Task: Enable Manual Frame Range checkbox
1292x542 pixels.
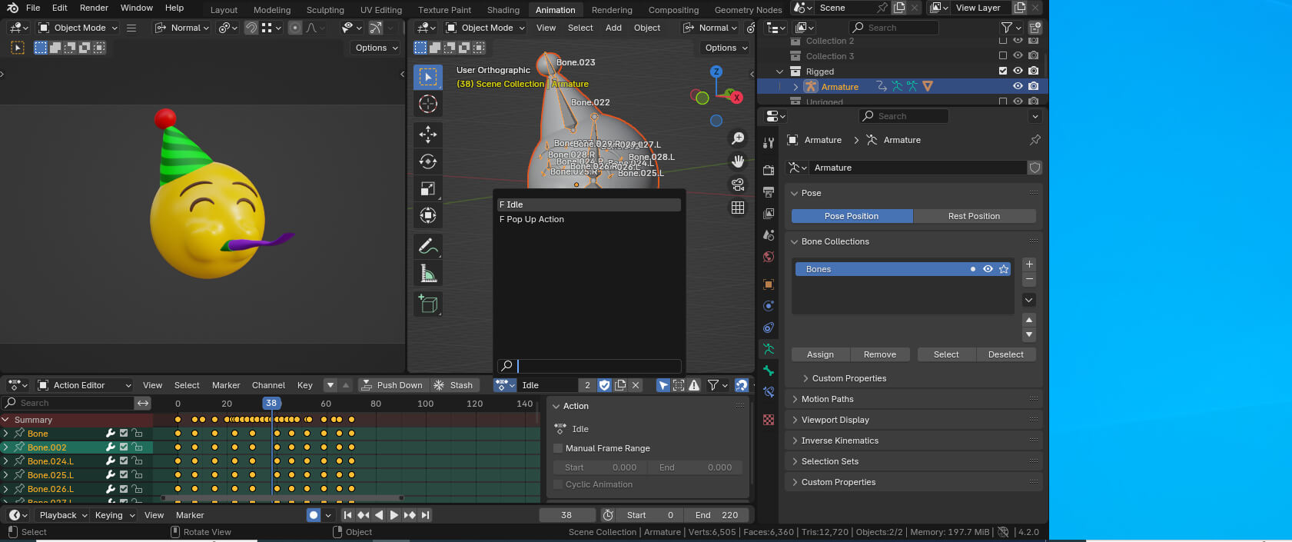Action: coord(559,448)
